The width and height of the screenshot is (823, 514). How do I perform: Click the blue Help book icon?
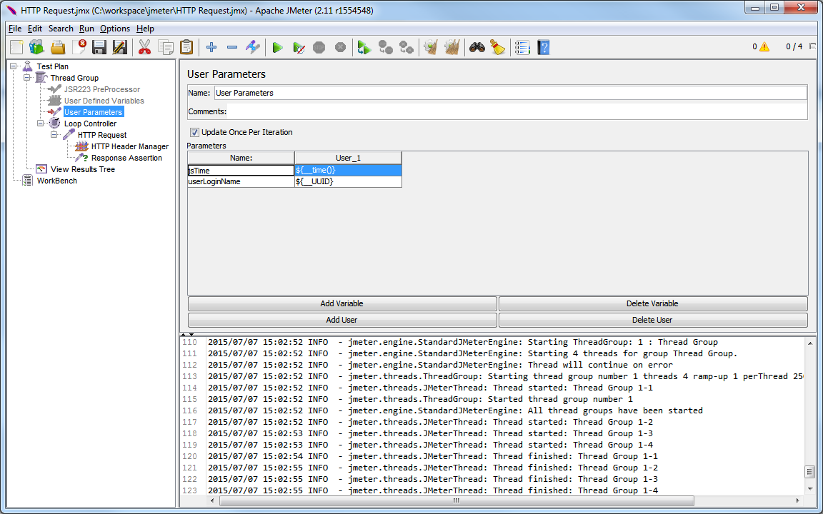pyautogui.click(x=543, y=47)
